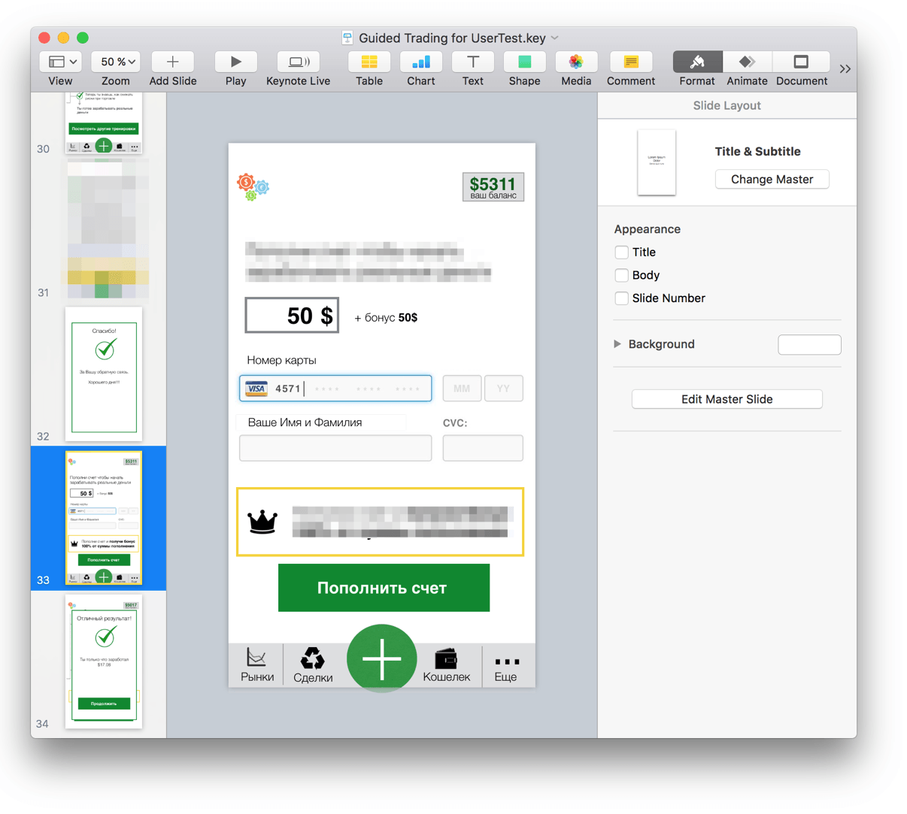Click the Title & Subtitle master thumbnail
This screenshot has height=814, width=907.
tap(657, 162)
